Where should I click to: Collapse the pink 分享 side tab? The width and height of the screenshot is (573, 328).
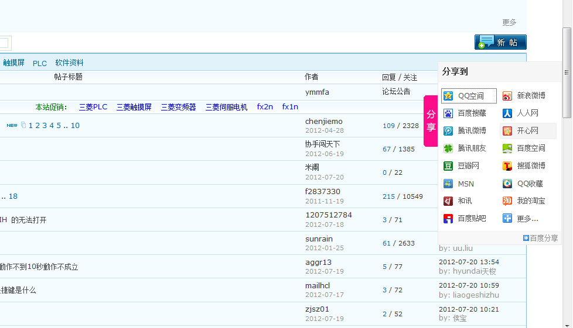431,121
